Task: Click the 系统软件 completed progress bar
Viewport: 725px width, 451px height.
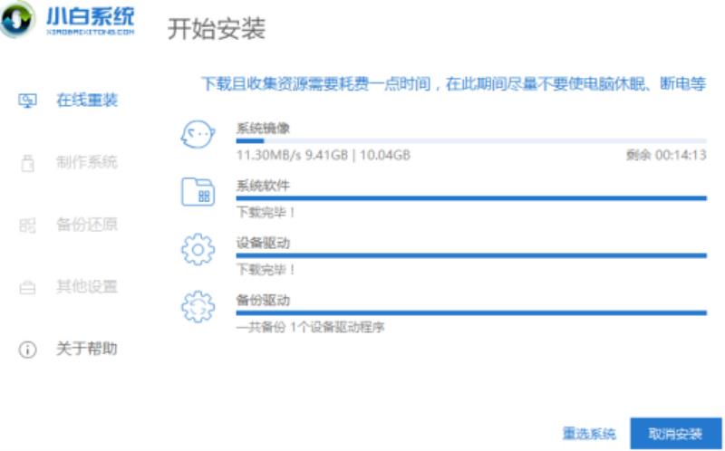Action: click(471, 198)
